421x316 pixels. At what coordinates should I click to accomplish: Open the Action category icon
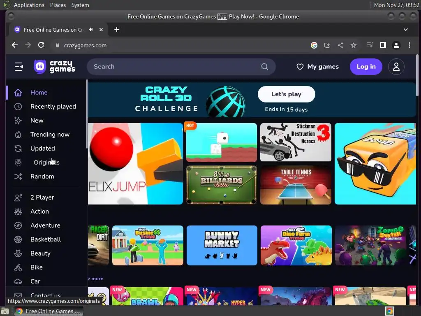pos(18,211)
